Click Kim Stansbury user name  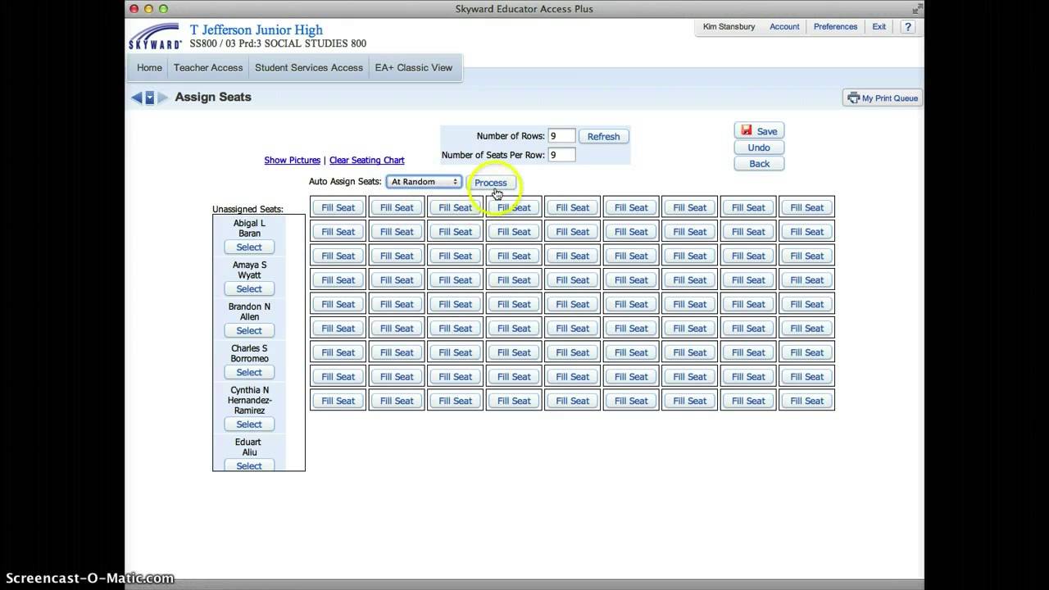[x=729, y=27]
